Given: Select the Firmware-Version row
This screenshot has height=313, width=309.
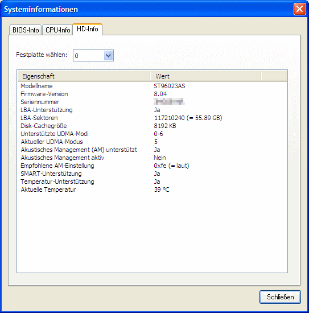Looking at the screenshot, I should click(x=152, y=94).
